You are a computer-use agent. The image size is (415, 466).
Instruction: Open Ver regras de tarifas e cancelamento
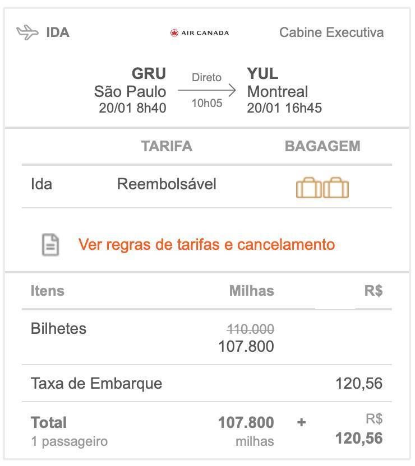coord(207,245)
